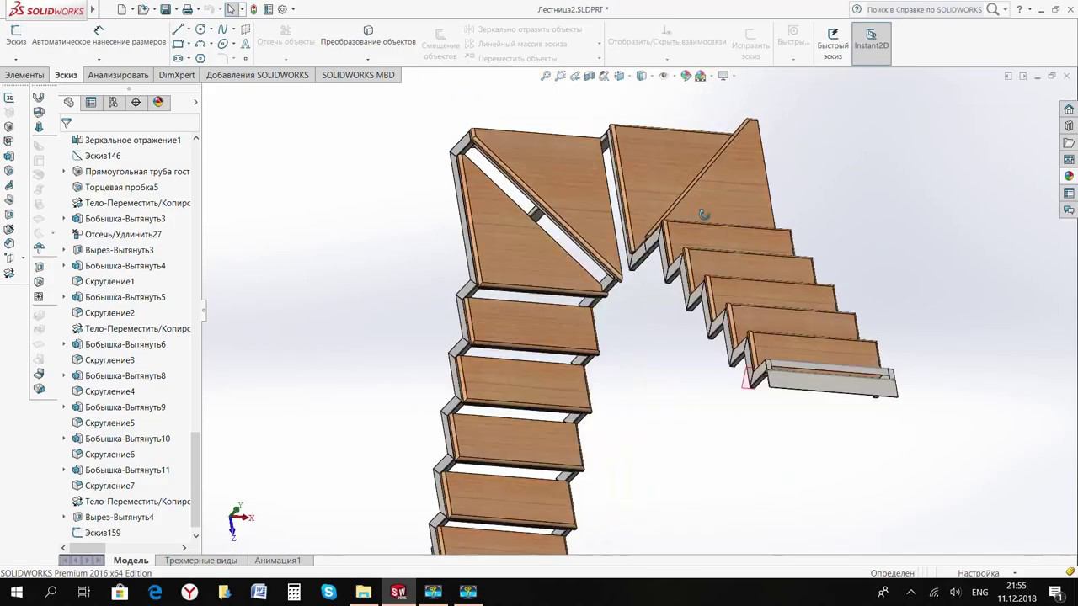Viewport: 1078px width, 606px height.
Task: Click the feature tree filter funnel
Action: tap(67, 123)
